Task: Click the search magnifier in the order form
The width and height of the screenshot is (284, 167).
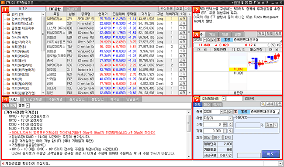Action: tap(225, 112)
